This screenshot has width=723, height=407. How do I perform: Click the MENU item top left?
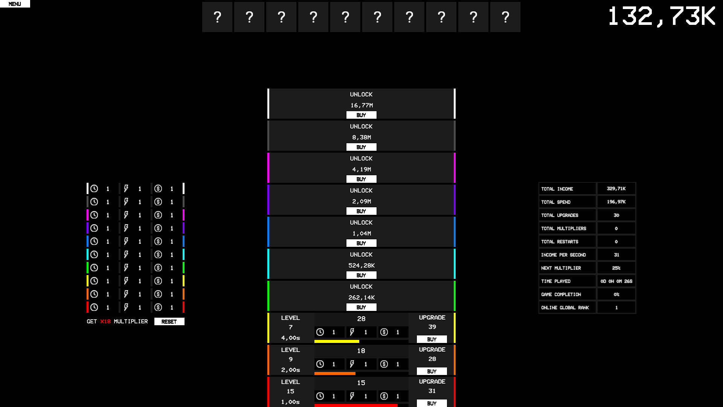click(15, 4)
